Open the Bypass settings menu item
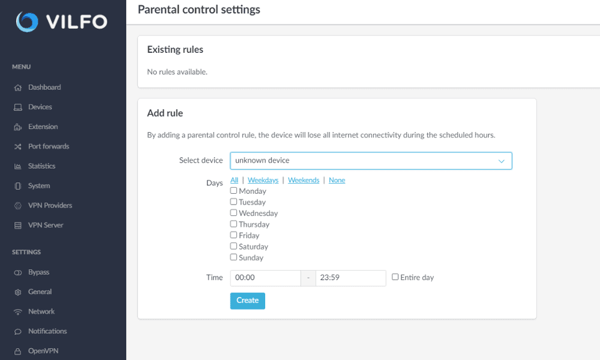600x360 pixels. 38,272
